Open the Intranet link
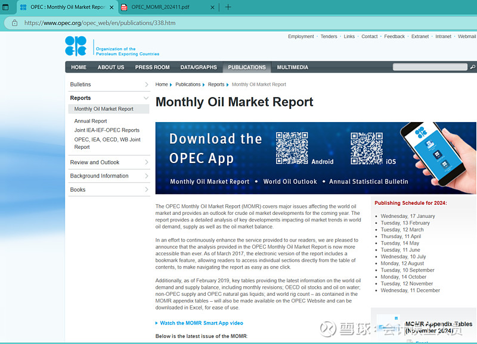The image size is (477, 344). (x=443, y=36)
